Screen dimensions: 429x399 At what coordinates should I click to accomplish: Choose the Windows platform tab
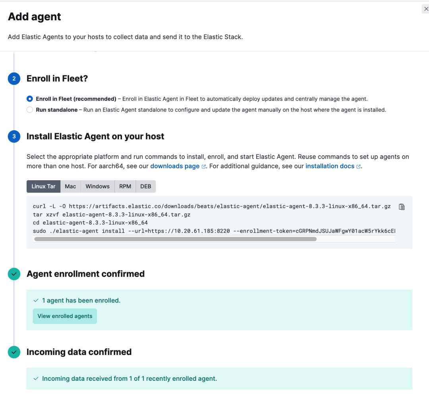tap(97, 186)
